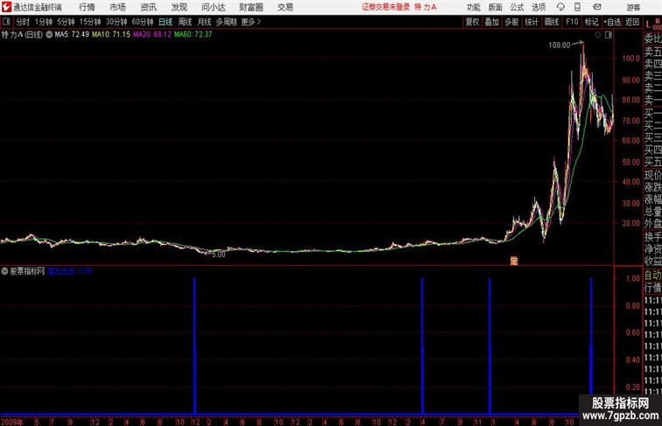The height and width of the screenshot is (426, 662).
Task: Switch to 60分钟 period tab
Action: 143,22
